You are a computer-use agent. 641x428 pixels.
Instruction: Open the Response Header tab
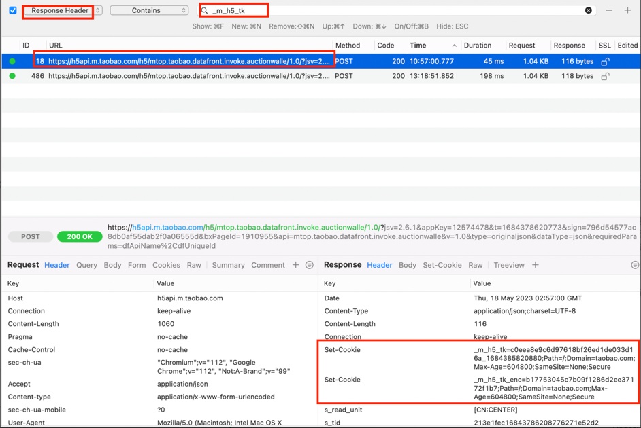point(380,265)
